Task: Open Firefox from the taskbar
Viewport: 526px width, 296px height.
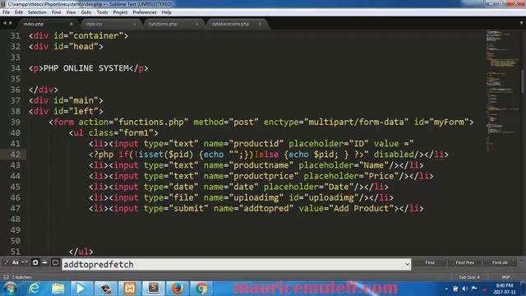Action: 178,289
